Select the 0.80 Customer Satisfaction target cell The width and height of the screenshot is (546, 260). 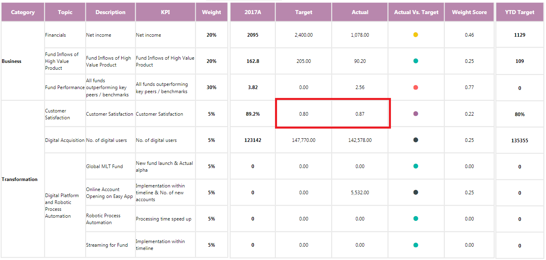pos(304,114)
